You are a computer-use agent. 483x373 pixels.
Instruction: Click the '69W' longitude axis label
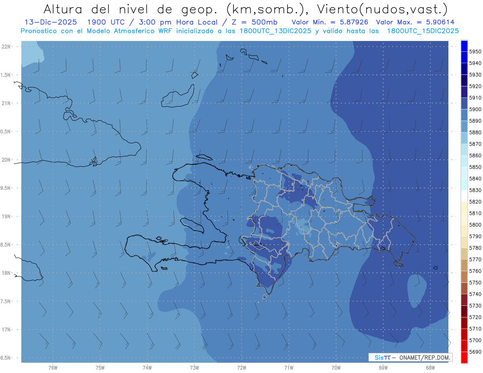click(383, 368)
